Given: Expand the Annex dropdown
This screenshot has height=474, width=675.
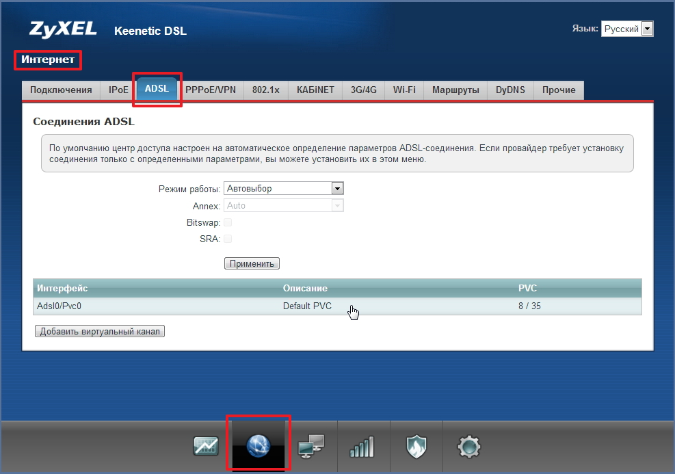Looking at the screenshot, I should click(x=283, y=205).
